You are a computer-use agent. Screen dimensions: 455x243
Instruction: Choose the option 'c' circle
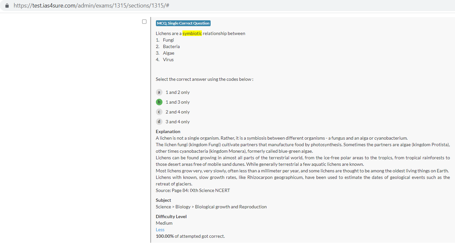(159, 112)
